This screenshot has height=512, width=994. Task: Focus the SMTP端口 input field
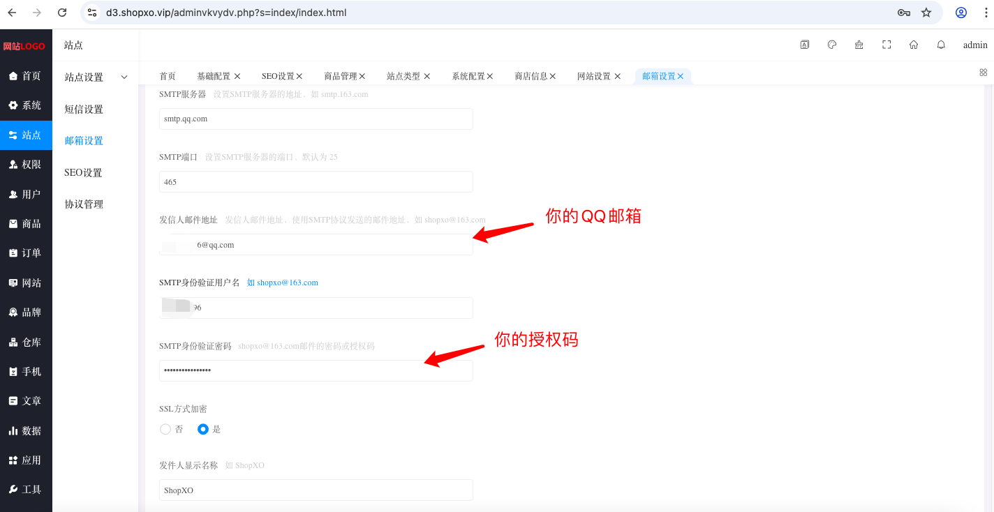[x=316, y=181]
